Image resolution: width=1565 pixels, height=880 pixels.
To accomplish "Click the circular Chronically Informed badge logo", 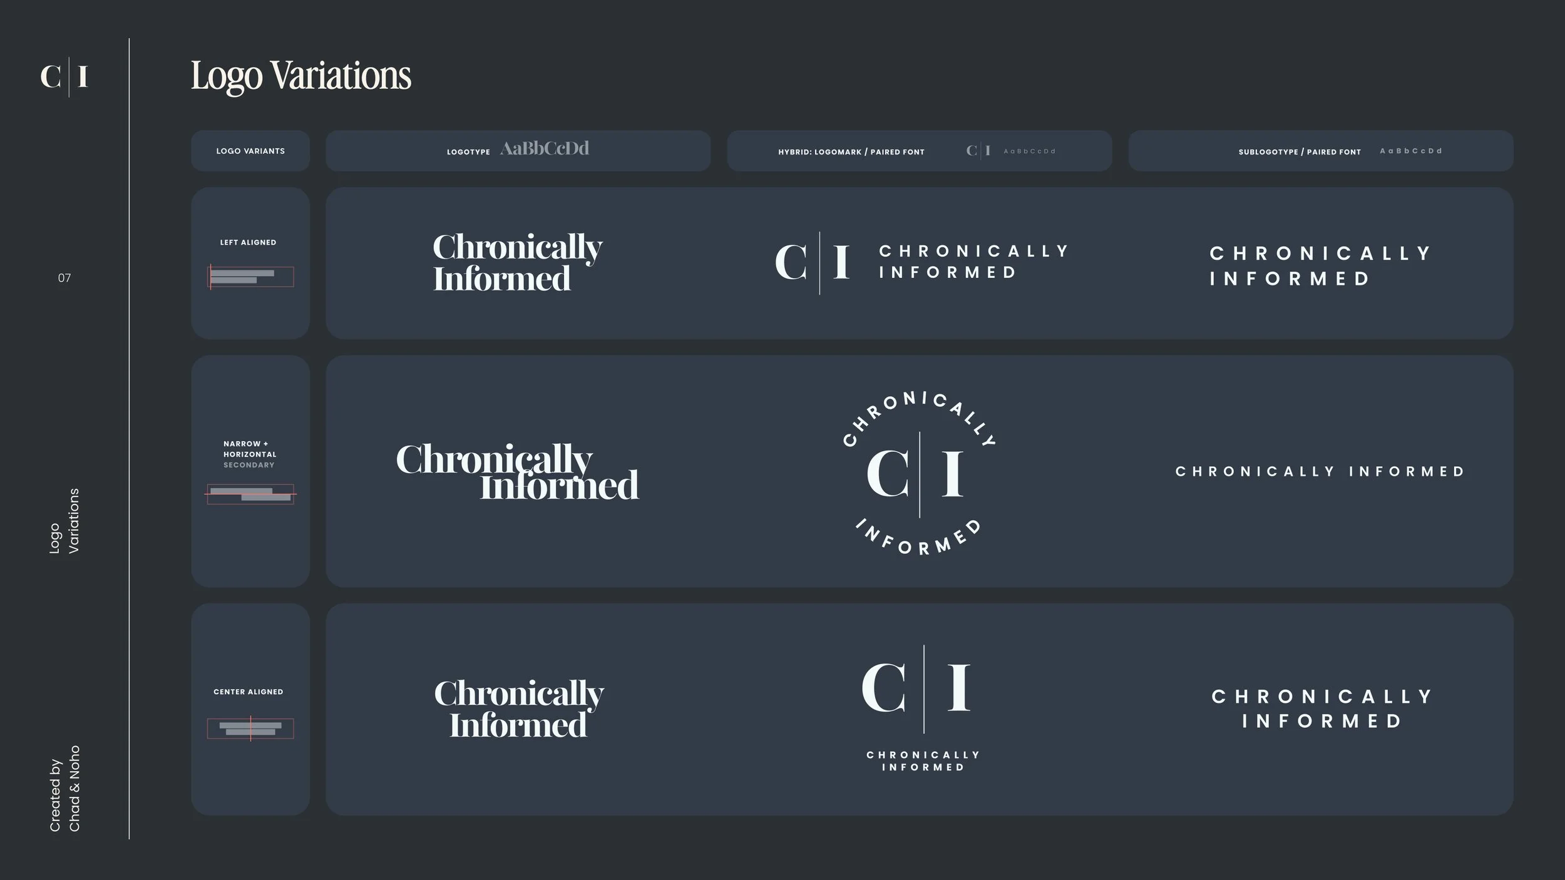I will click(x=919, y=474).
